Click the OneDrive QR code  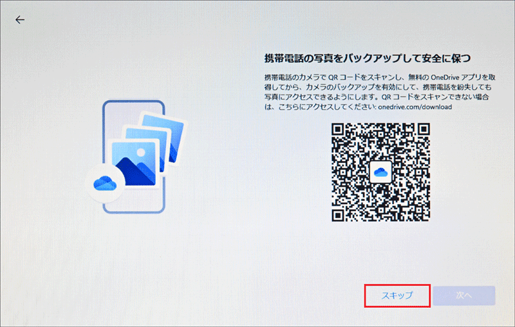[380, 172]
